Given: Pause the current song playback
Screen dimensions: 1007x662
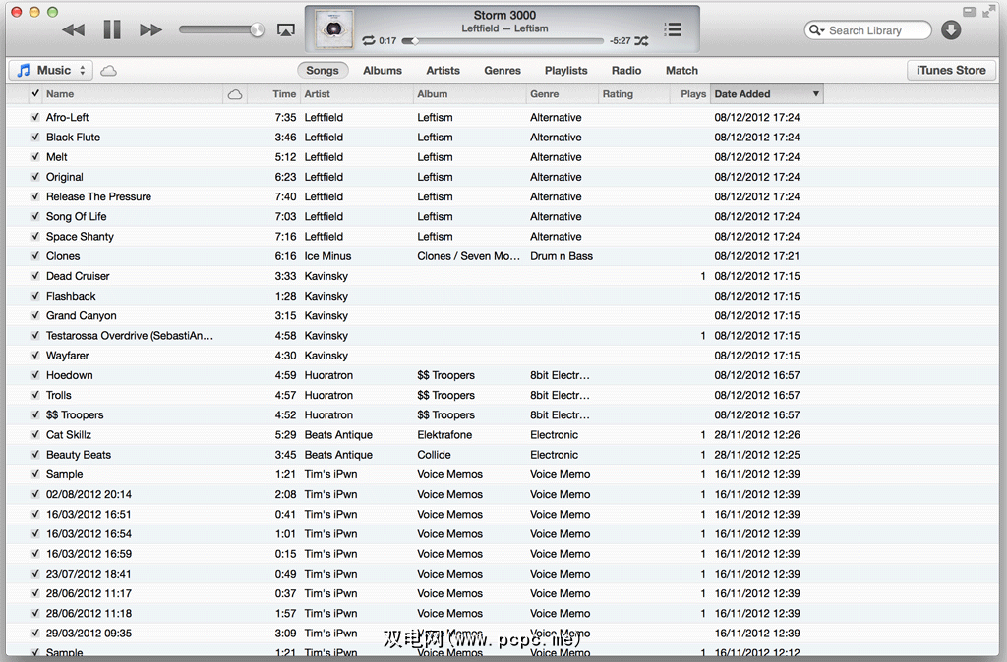Looking at the screenshot, I should point(112,30).
